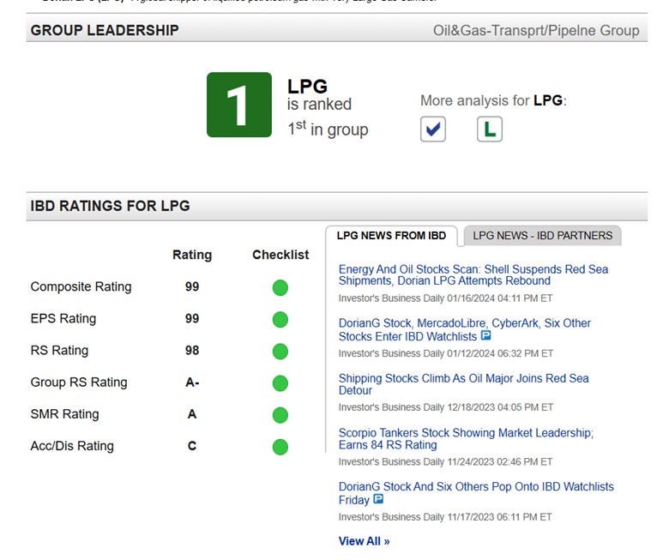Click the More analysis for LPG text
This screenshot has height=560, width=669.
(x=494, y=100)
